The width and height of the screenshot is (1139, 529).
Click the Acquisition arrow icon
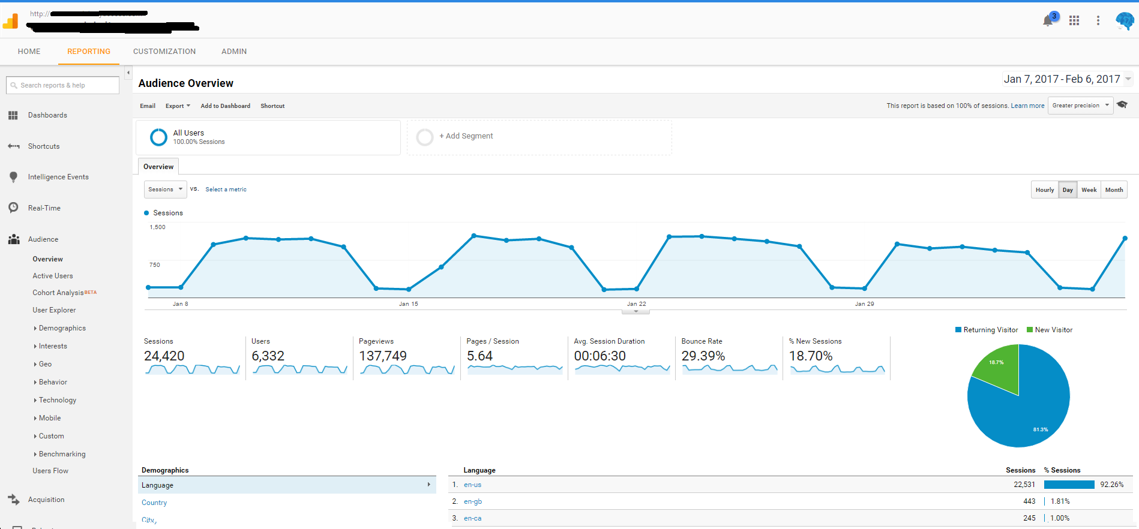13,499
